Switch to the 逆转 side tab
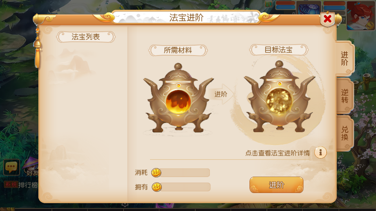The width and height of the screenshot is (376, 211). click(x=345, y=96)
